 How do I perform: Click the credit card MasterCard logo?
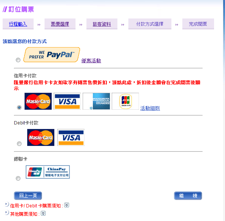point(38,101)
